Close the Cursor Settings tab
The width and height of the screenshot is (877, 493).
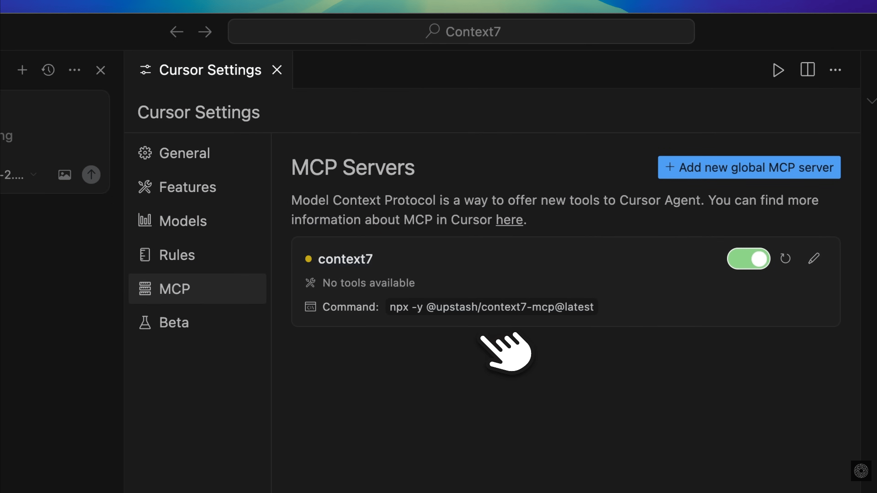point(277,70)
